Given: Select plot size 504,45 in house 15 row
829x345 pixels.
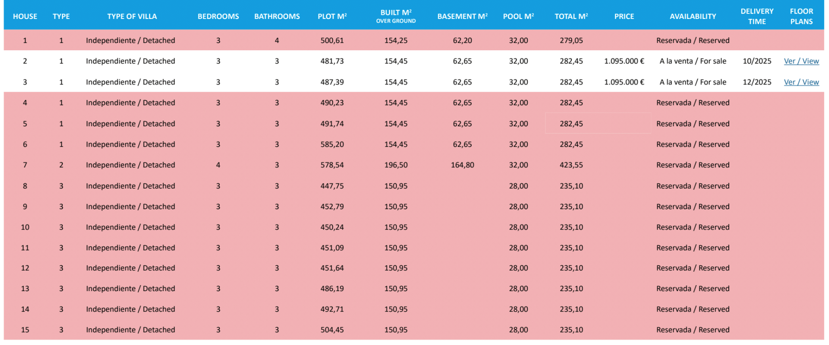Looking at the screenshot, I should pyautogui.click(x=332, y=330).
